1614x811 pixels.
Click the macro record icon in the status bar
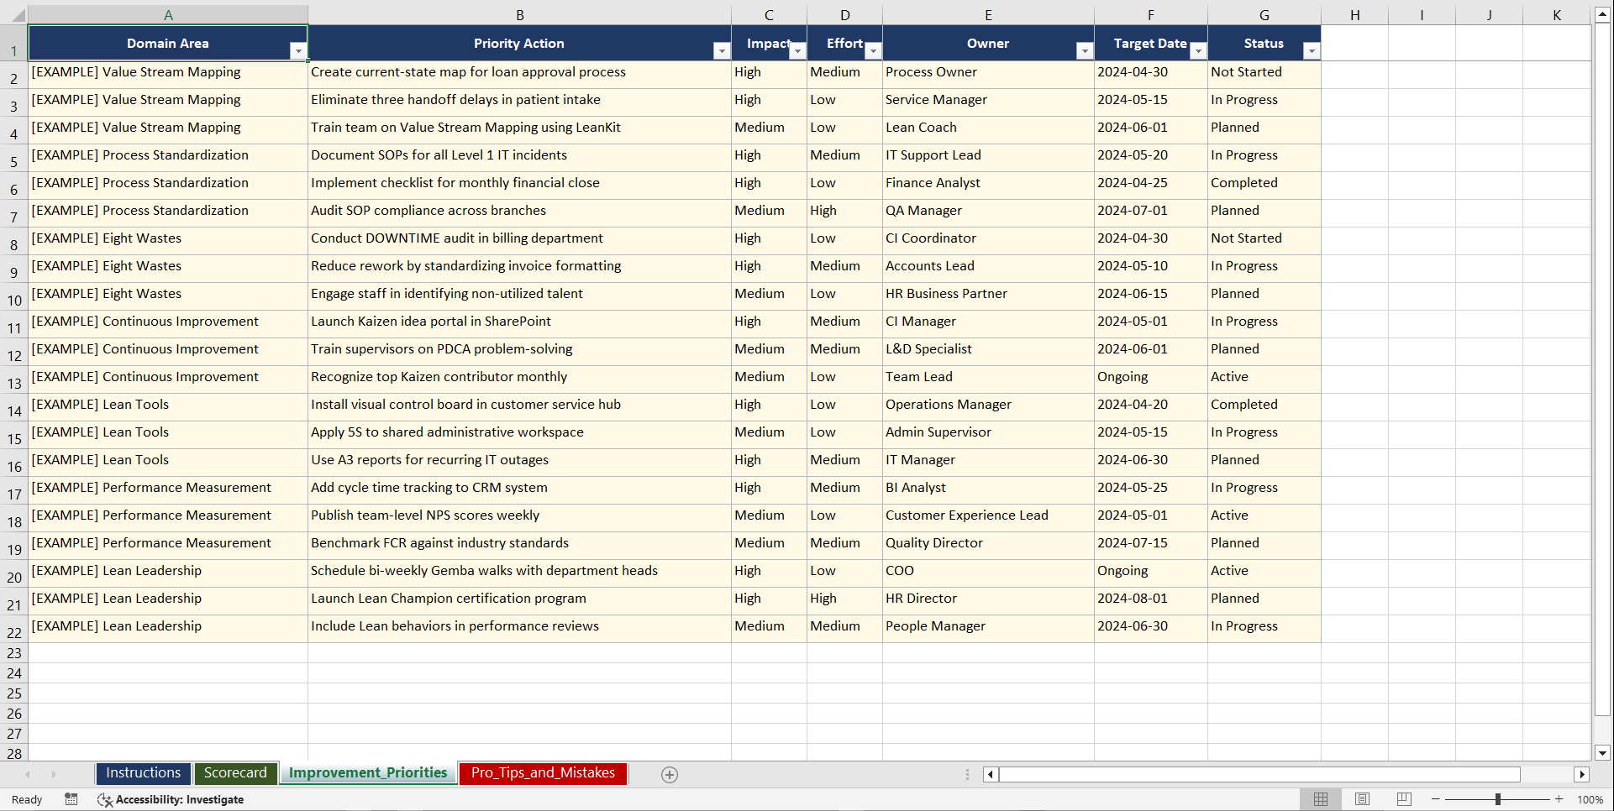[x=71, y=799]
